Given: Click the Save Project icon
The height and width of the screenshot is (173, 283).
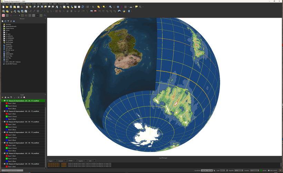Looking at the screenshot, I should (11, 7).
